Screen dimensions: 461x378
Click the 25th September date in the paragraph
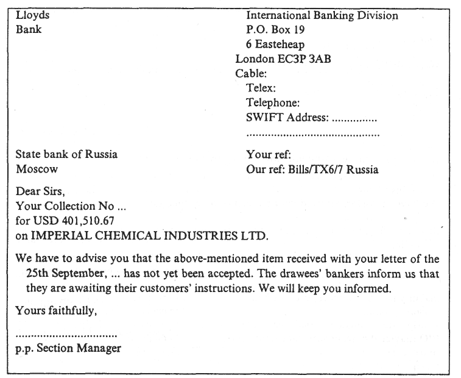[x=65, y=274]
